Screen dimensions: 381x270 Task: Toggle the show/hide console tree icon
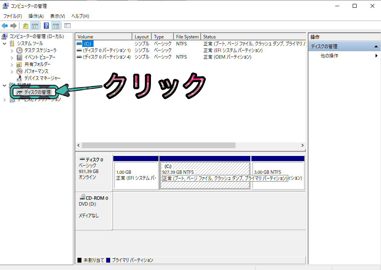pyautogui.click(x=35, y=26)
